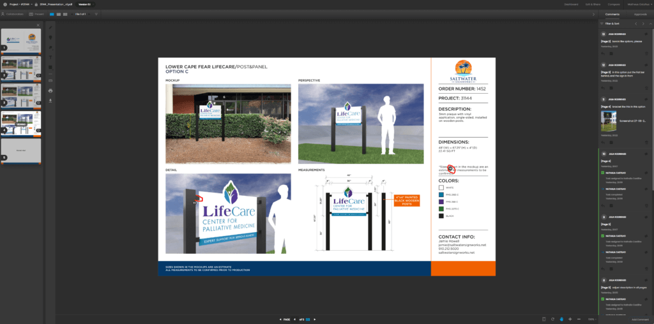Go to next comment arrow
The width and height of the screenshot is (654, 324).
(643, 24)
